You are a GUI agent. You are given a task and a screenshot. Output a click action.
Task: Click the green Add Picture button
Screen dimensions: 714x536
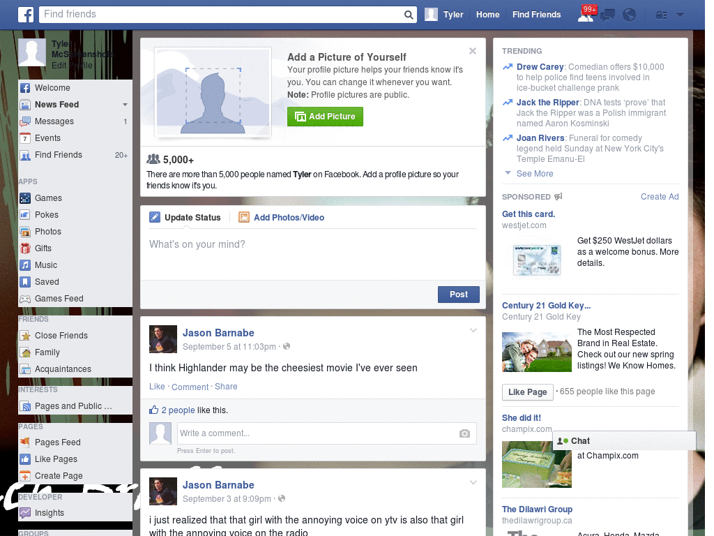[x=325, y=117]
